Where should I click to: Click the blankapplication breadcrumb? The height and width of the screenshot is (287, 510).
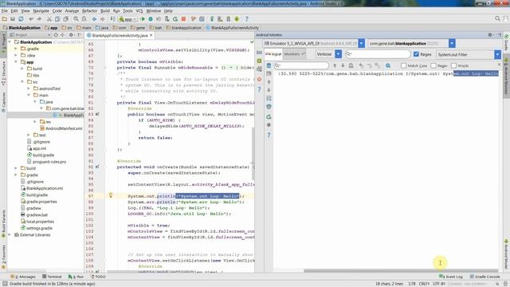pyautogui.click(x=184, y=28)
